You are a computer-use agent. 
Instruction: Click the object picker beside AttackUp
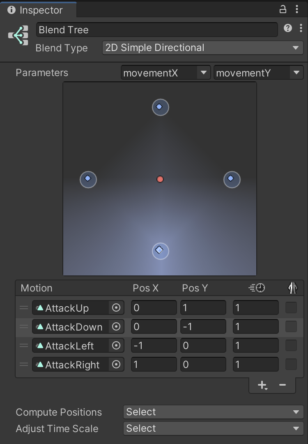(x=116, y=308)
